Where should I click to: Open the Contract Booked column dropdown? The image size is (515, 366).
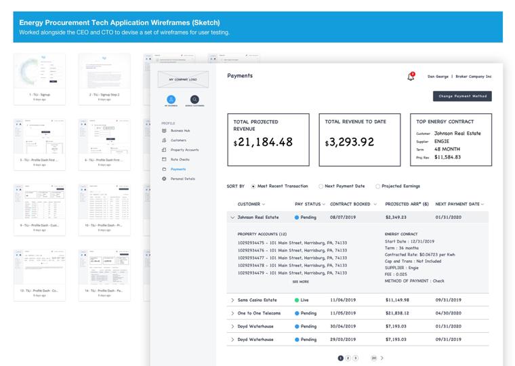coord(375,205)
